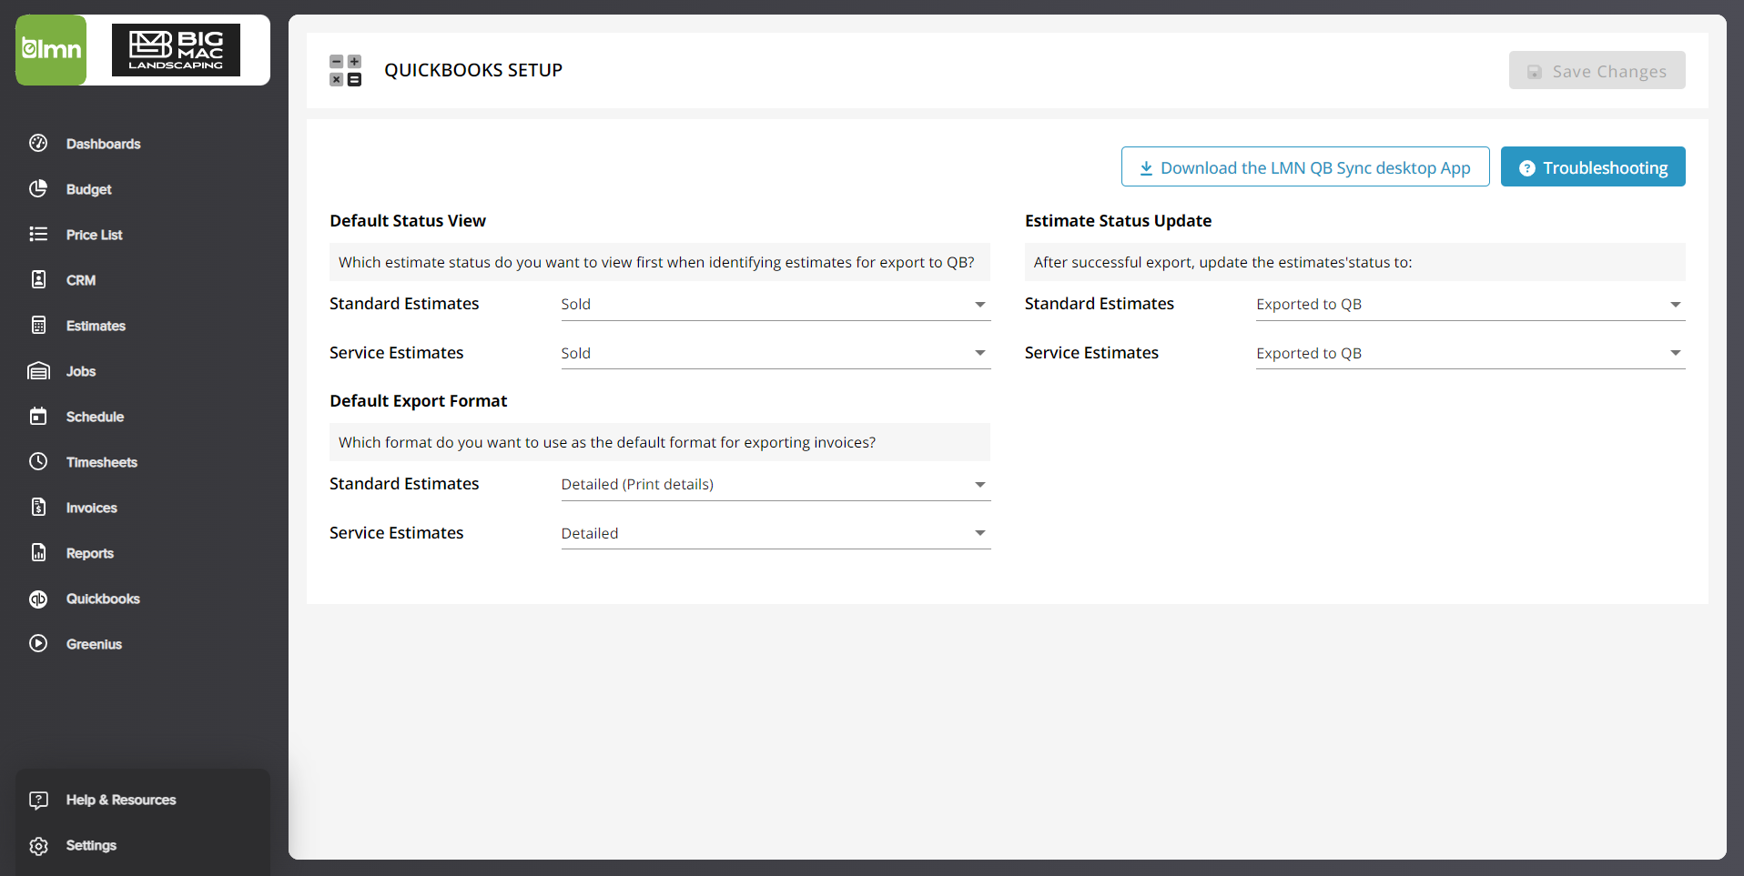This screenshot has width=1744, height=876.
Task: Click the Settings gear icon
Action: 38,845
